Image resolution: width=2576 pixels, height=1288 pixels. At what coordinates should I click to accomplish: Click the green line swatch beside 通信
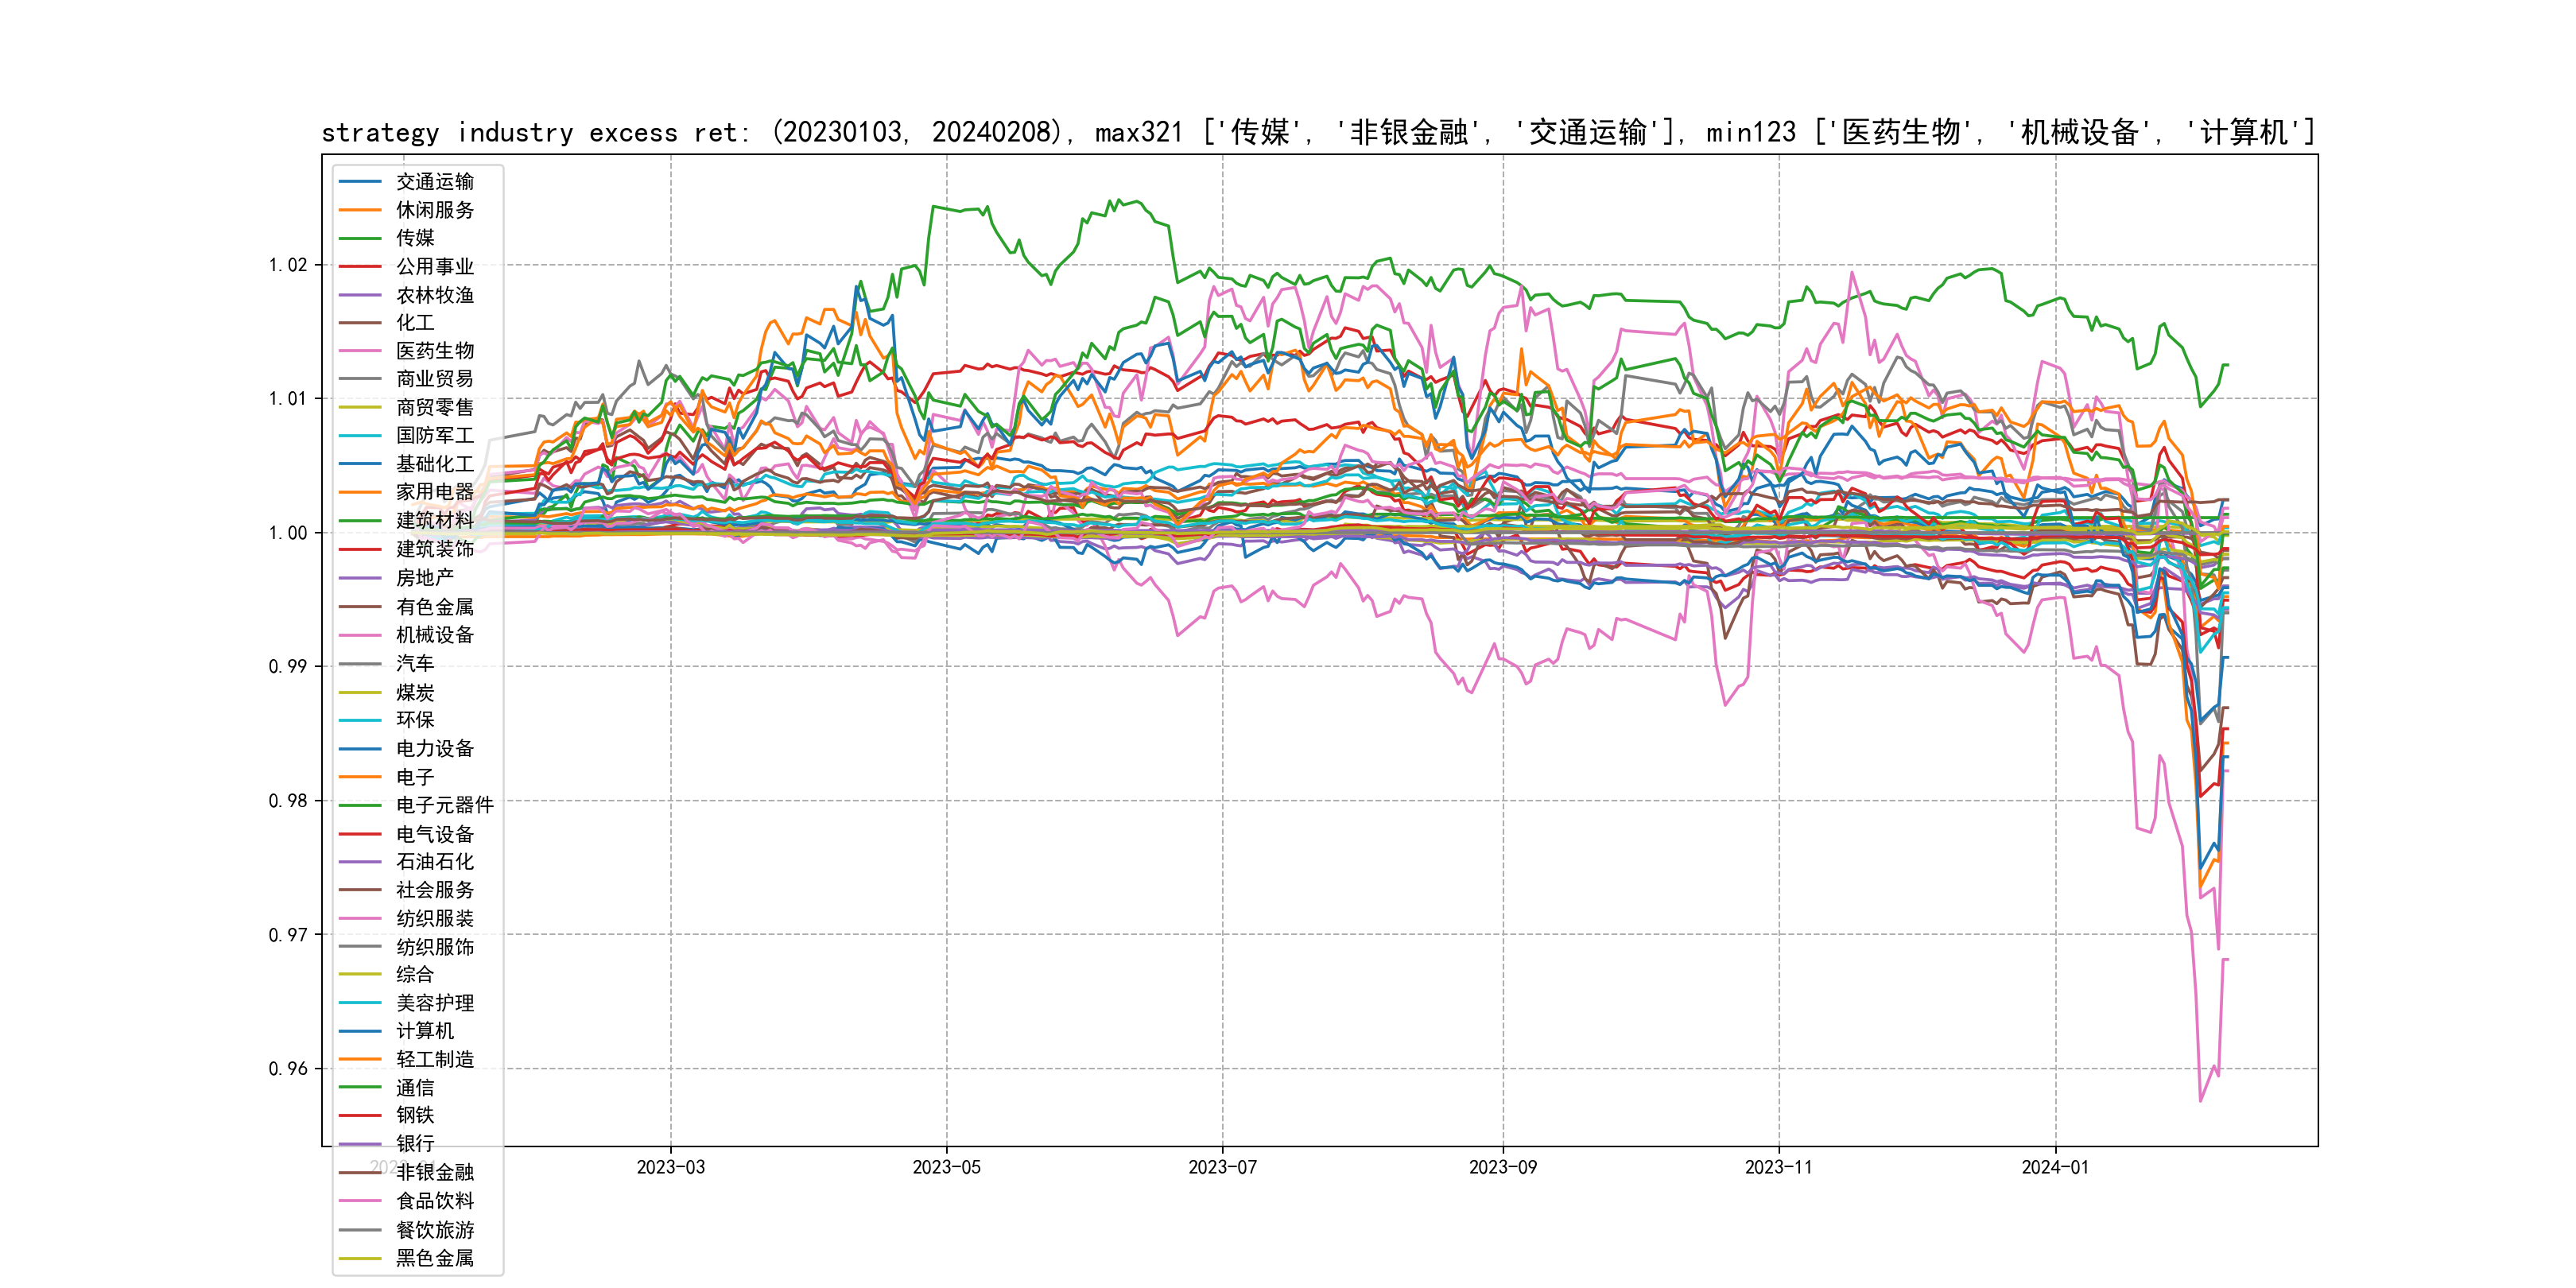[360, 1087]
